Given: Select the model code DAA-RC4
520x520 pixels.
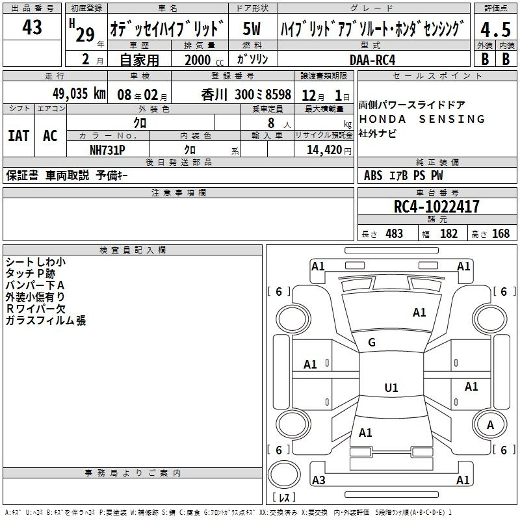Looking at the screenshot, I should click(x=372, y=59).
